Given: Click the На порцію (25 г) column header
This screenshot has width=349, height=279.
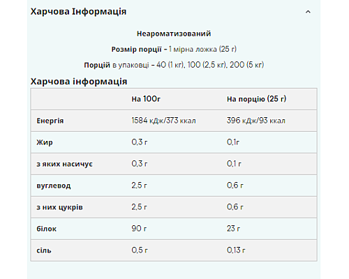Looking at the screenshot, I should click(256, 99).
